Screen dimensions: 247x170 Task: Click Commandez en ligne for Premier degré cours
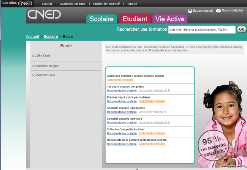(152, 101)
